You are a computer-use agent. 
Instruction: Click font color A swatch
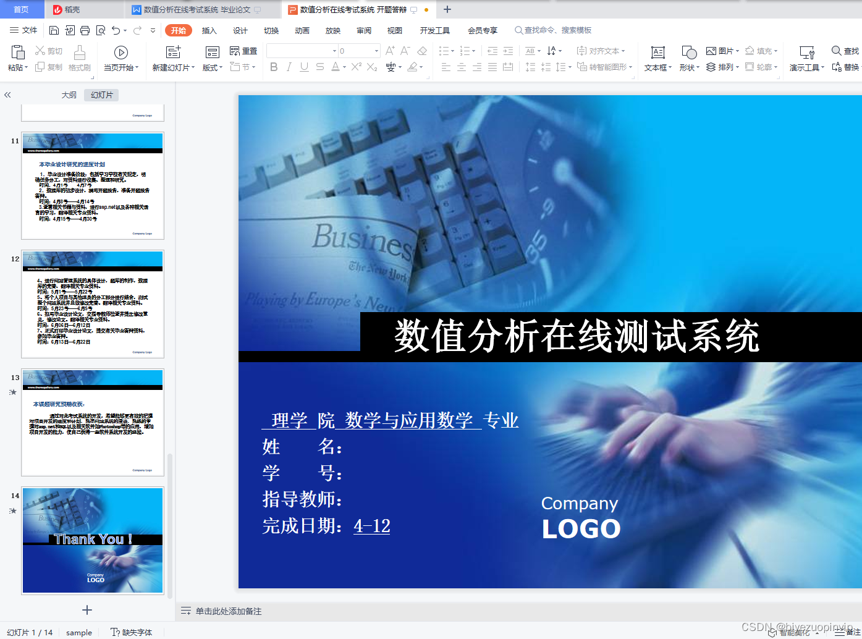click(335, 67)
